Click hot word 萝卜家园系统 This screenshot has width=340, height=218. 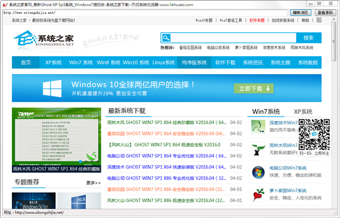[246, 48]
